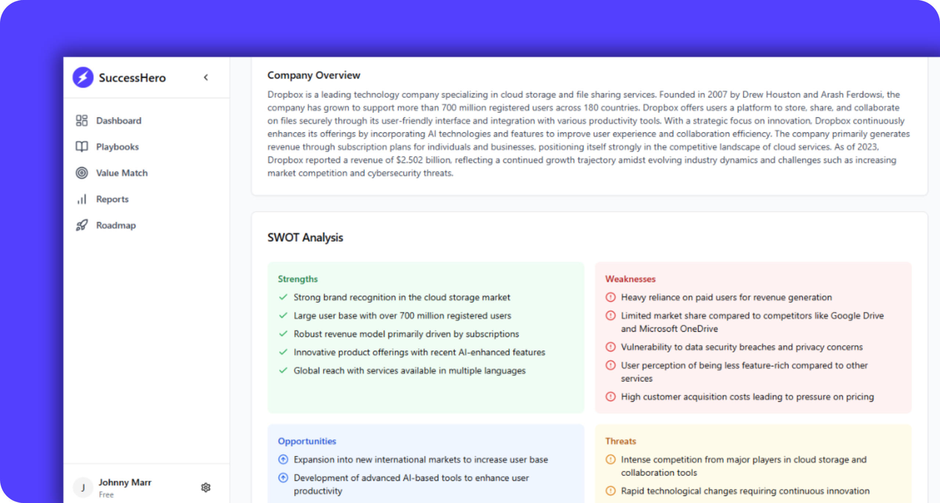Click the Roadmap rocket icon
Image resolution: width=940 pixels, height=503 pixels.
tap(82, 225)
